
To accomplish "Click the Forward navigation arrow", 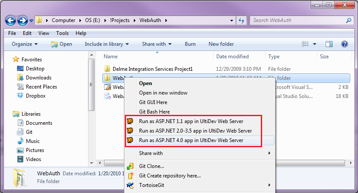I will coord(22,21).
